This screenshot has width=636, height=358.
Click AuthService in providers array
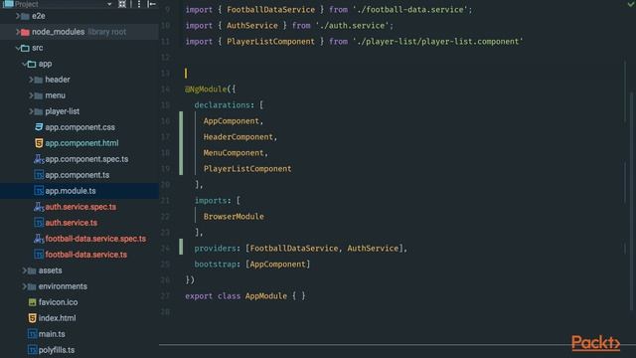pos(373,249)
